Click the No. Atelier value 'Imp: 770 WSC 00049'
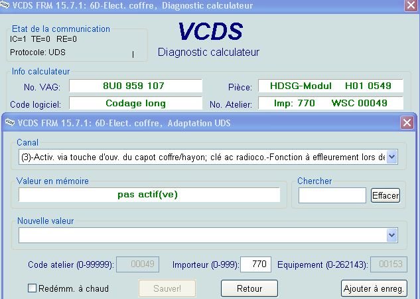The image size is (420, 299). (x=330, y=103)
